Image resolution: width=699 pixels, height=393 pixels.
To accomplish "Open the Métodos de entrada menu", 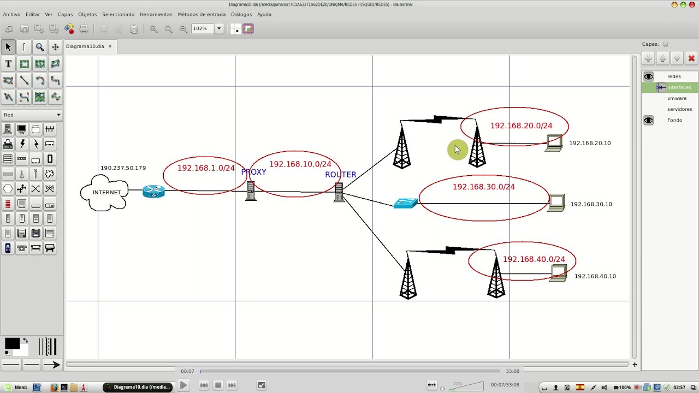I will tap(202, 14).
